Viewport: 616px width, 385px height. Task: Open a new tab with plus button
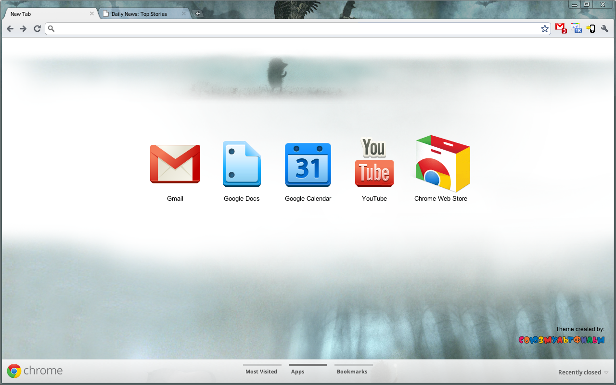(197, 13)
